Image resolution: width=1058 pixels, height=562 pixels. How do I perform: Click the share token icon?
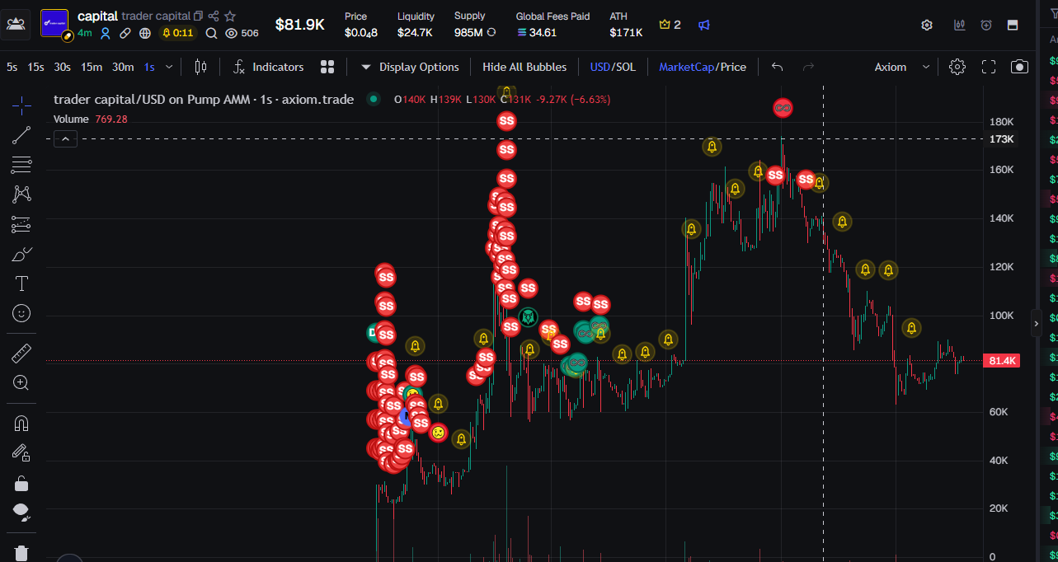point(214,16)
